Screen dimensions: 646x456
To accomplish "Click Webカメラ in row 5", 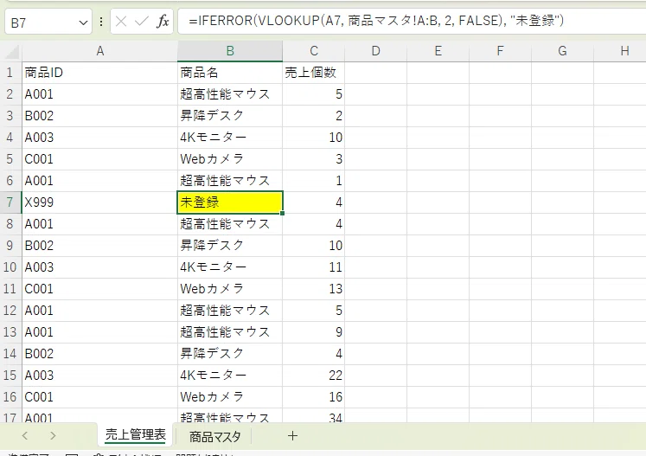I will click(x=230, y=159).
